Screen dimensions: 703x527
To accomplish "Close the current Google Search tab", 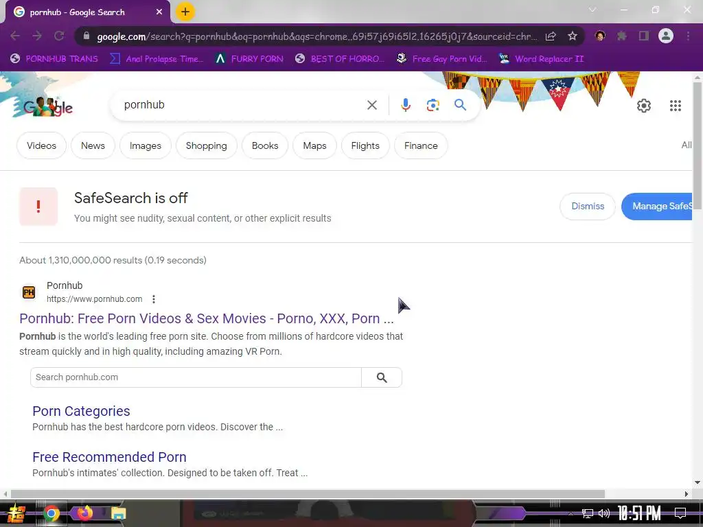I will point(159,12).
